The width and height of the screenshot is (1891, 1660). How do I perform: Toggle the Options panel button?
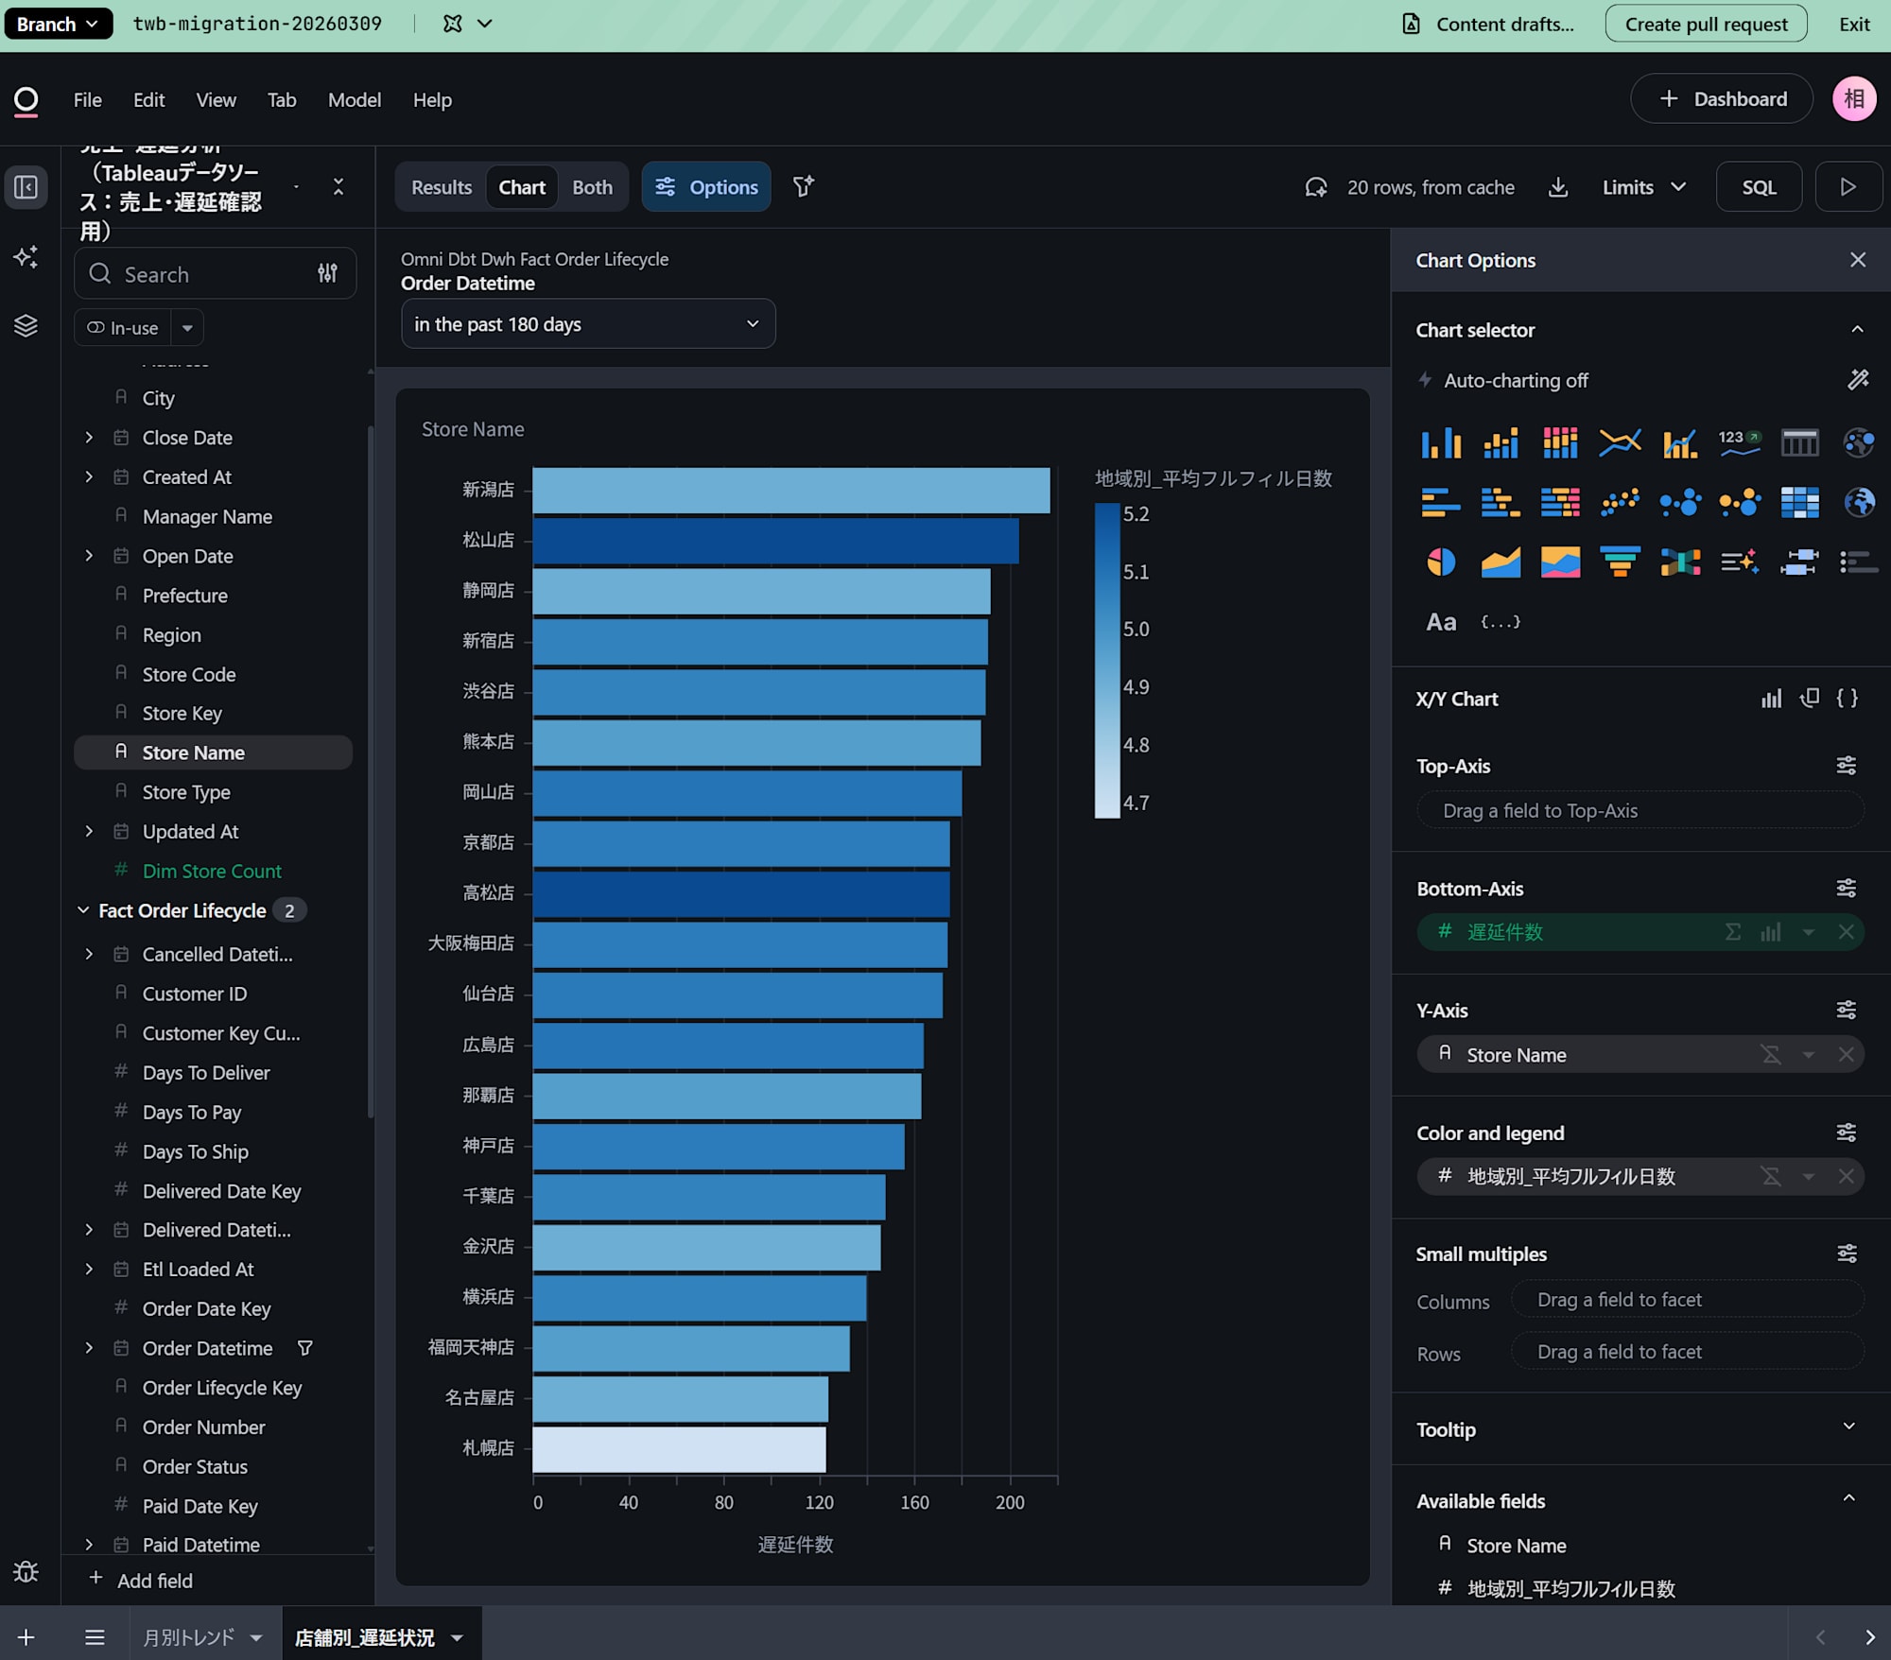coord(706,187)
